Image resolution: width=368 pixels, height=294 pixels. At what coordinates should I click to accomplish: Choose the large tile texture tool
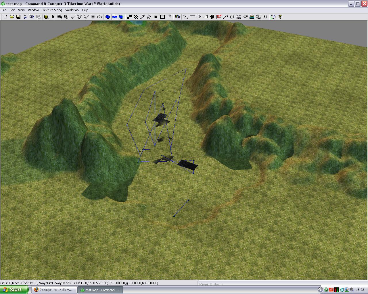(129, 17)
